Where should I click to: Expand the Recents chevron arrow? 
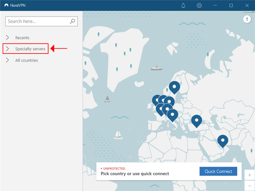8,38
